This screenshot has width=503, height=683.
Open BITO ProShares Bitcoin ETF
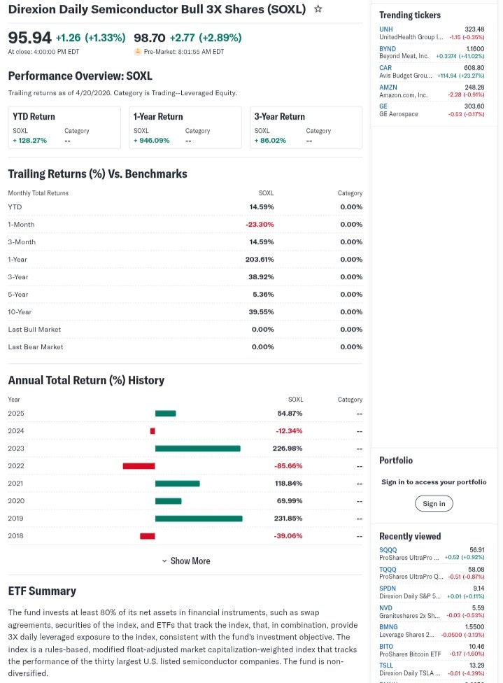(x=386, y=647)
